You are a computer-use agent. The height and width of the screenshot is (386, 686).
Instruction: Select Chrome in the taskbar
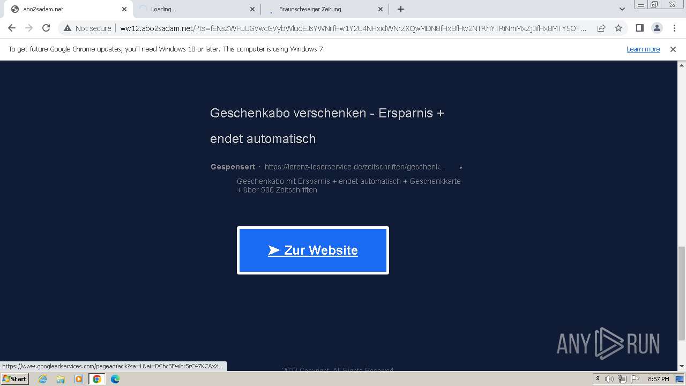(96, 379)
